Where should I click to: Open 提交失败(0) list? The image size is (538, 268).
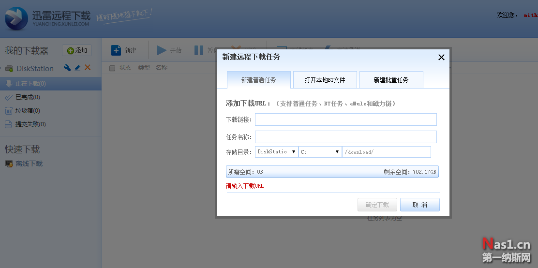[x=30, y=124]
